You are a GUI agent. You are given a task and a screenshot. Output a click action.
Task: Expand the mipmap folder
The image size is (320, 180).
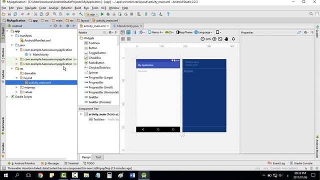(16, 87)
